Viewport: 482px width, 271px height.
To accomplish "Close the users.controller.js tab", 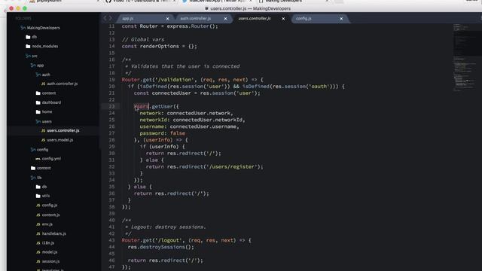I will point(283,19).
